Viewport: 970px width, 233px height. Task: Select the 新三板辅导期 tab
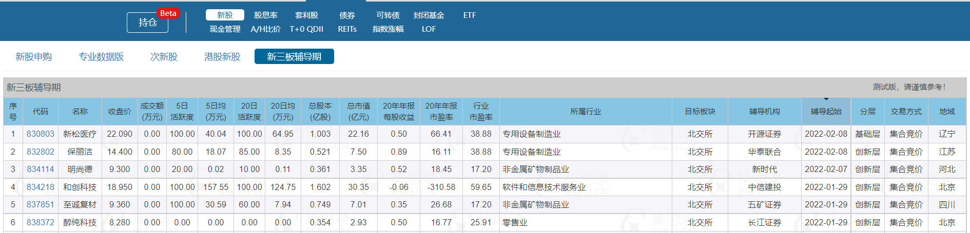pos(294,56)
